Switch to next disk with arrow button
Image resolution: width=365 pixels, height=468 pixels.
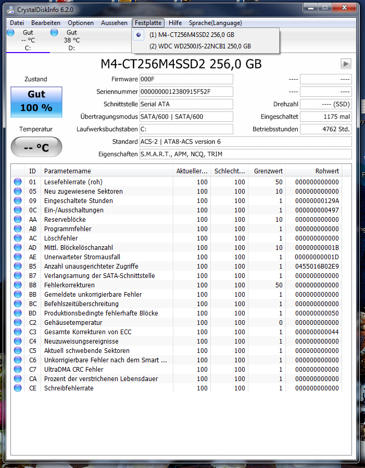point(346,64)
